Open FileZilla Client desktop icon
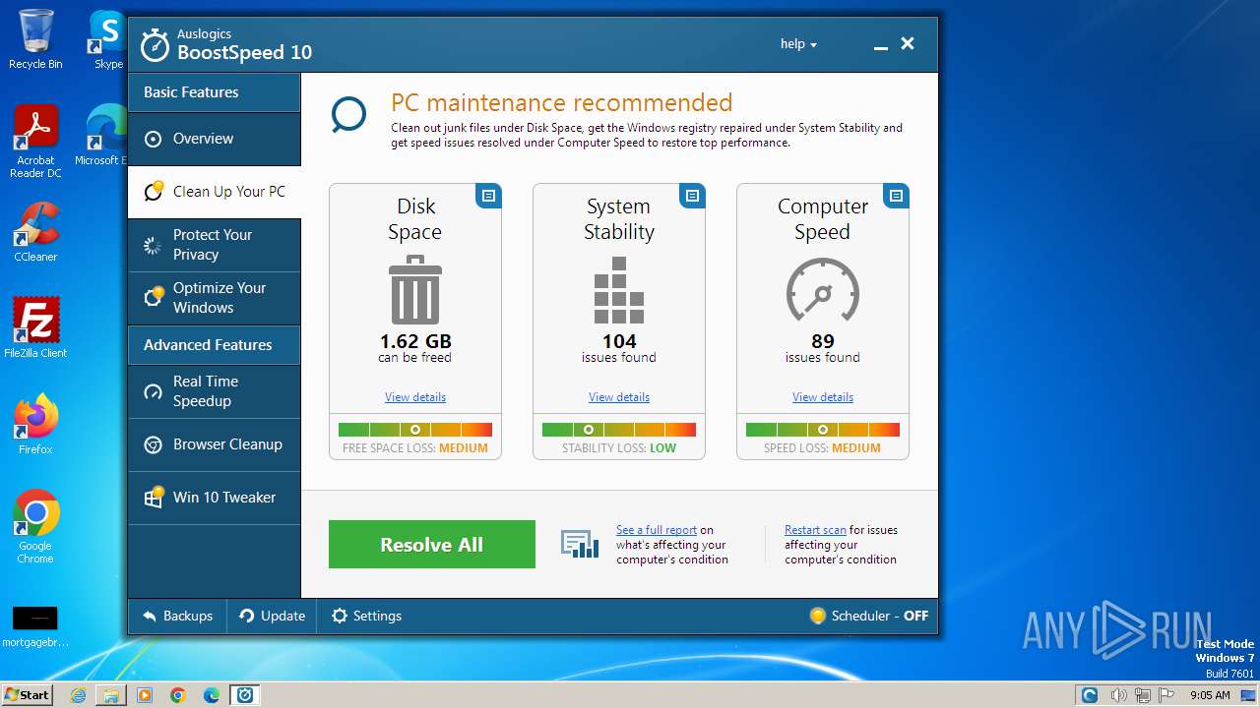Image resolution: width=1260 pixels, height=708 pixels. click(x=35, y=328)
